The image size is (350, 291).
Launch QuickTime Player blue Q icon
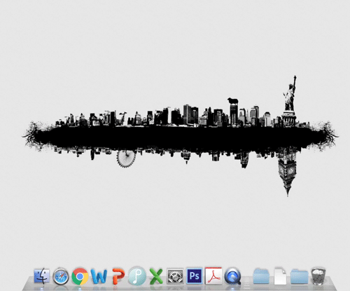(232, 276)
